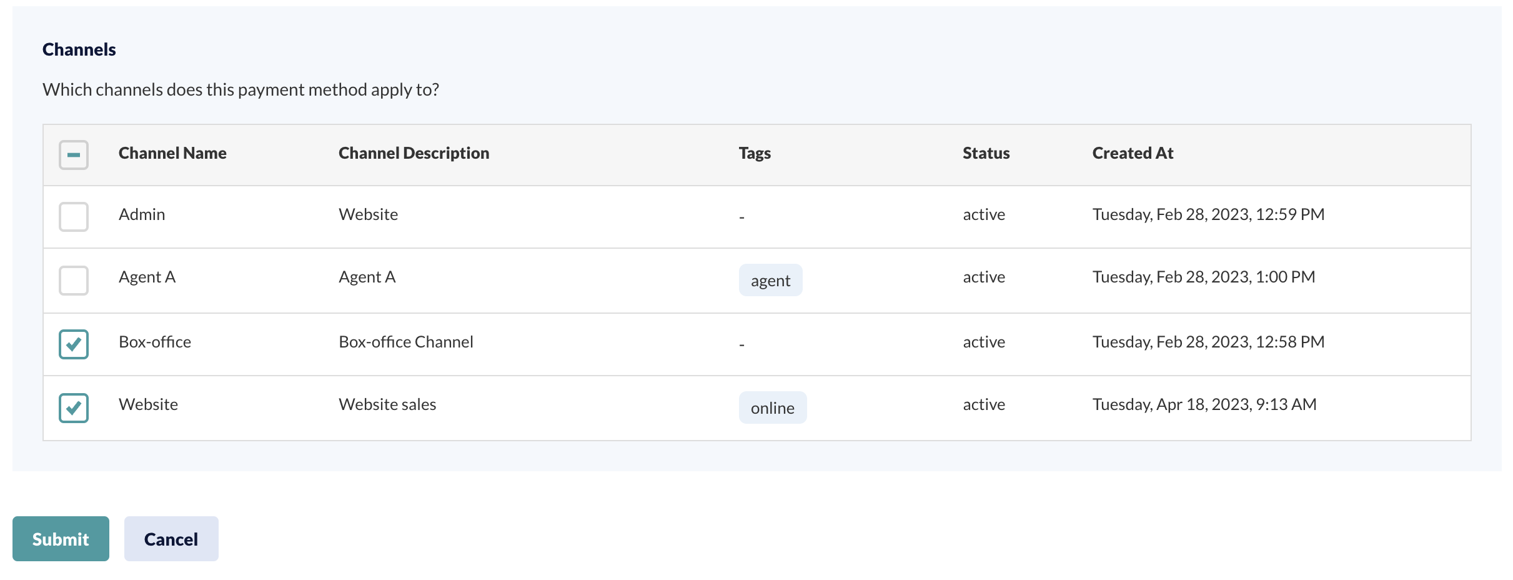The width and height of the screenshot is (1513, 580).
Task: Click the 'Channels' section heading
Action: pyautogui.click(x=79, y=49)
